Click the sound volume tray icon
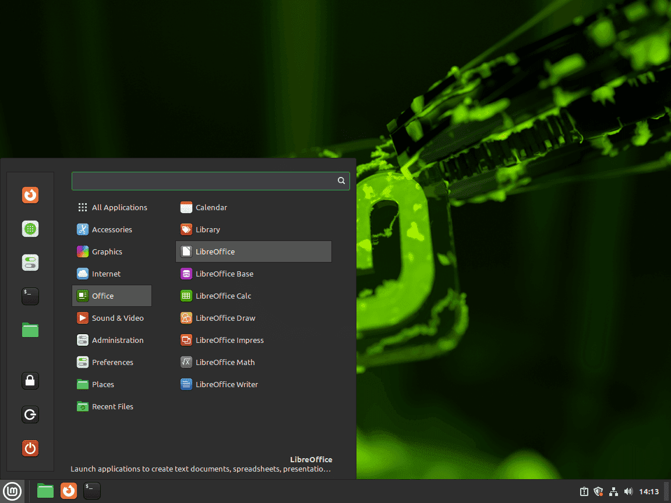The height and width of the screenshot is (503, 671). tap(628, 491)
